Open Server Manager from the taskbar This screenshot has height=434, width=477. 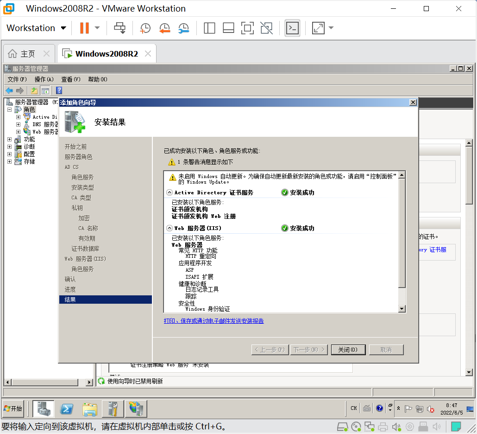(x=43, y=408)
